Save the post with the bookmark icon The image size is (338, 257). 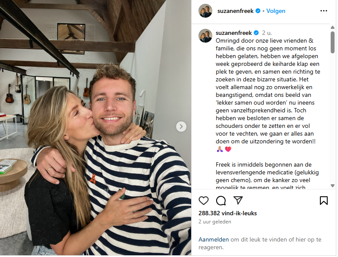(324, 201)
